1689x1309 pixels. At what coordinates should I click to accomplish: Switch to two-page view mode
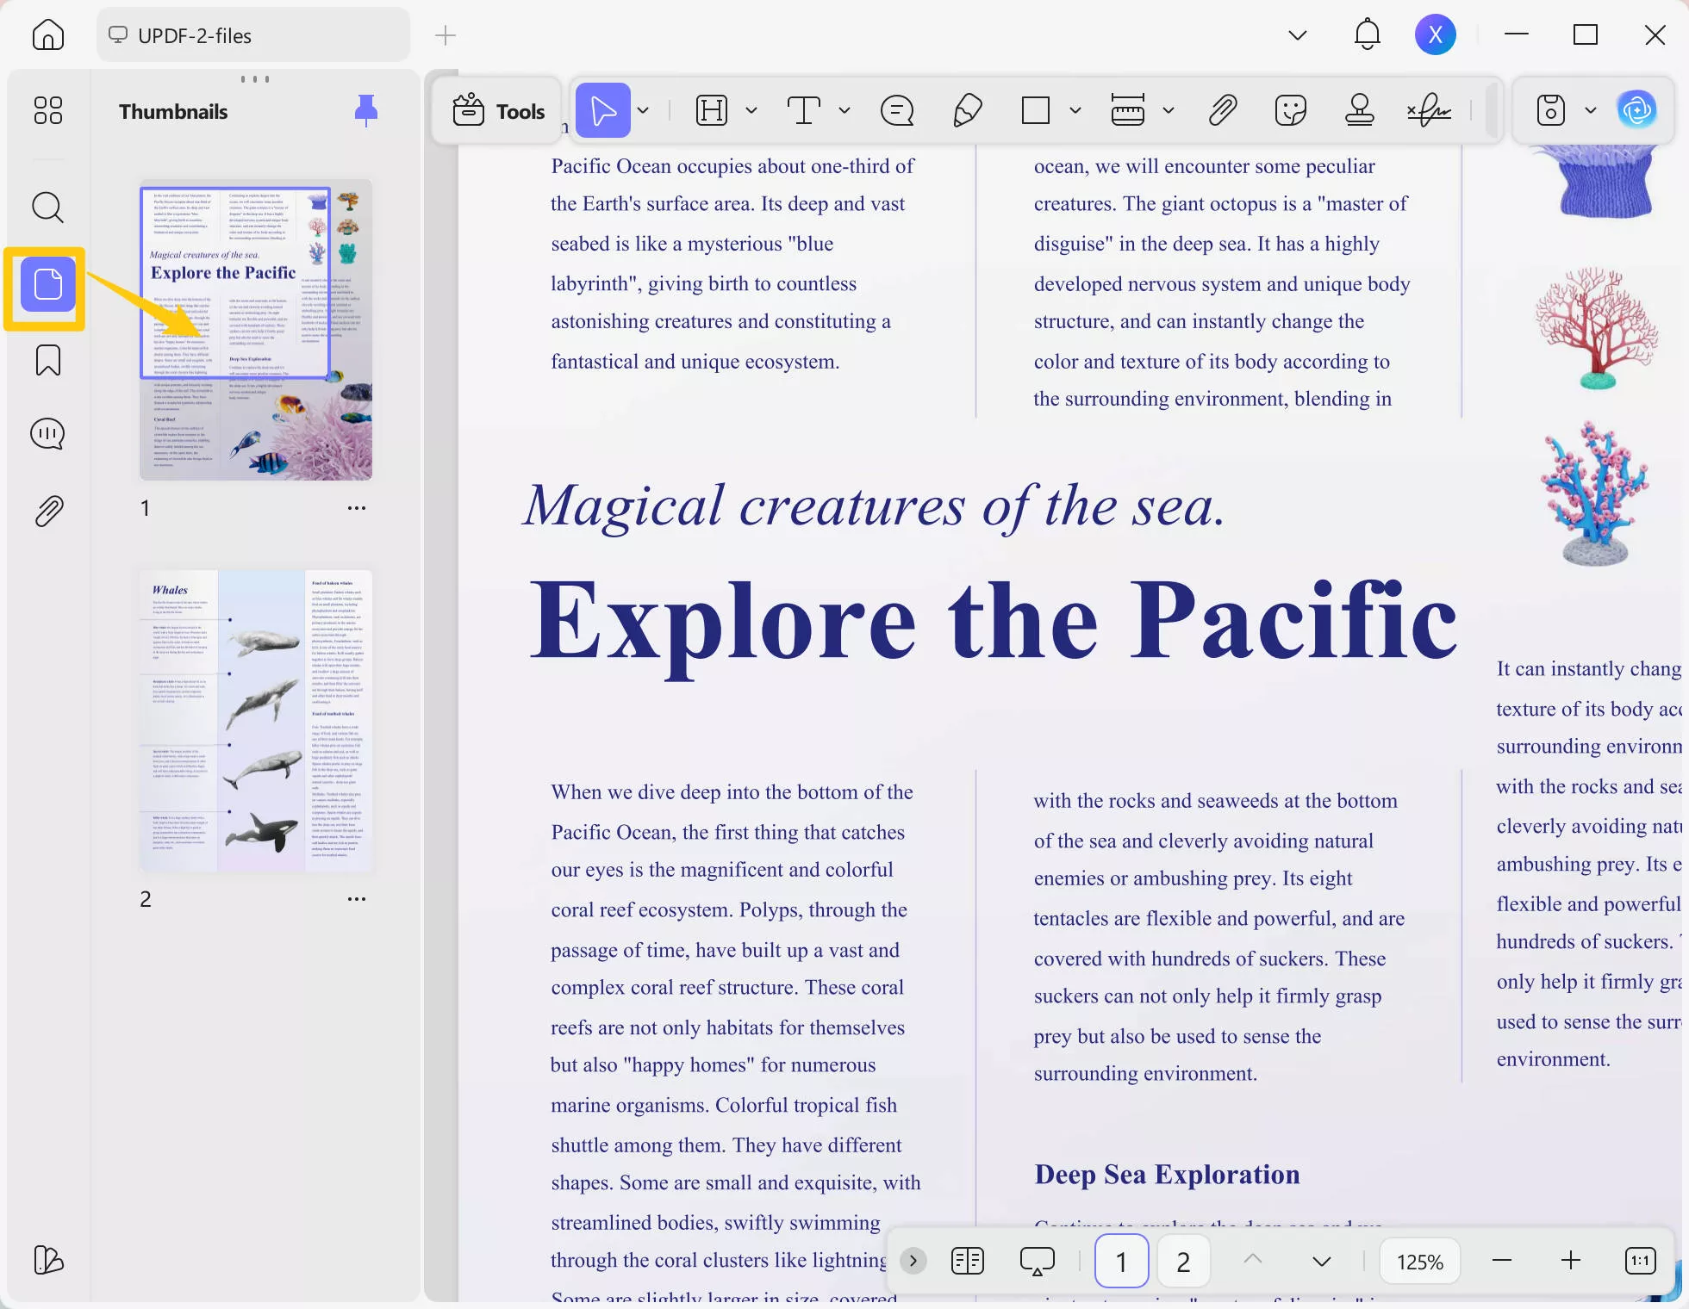click(x=967, y=1260)
